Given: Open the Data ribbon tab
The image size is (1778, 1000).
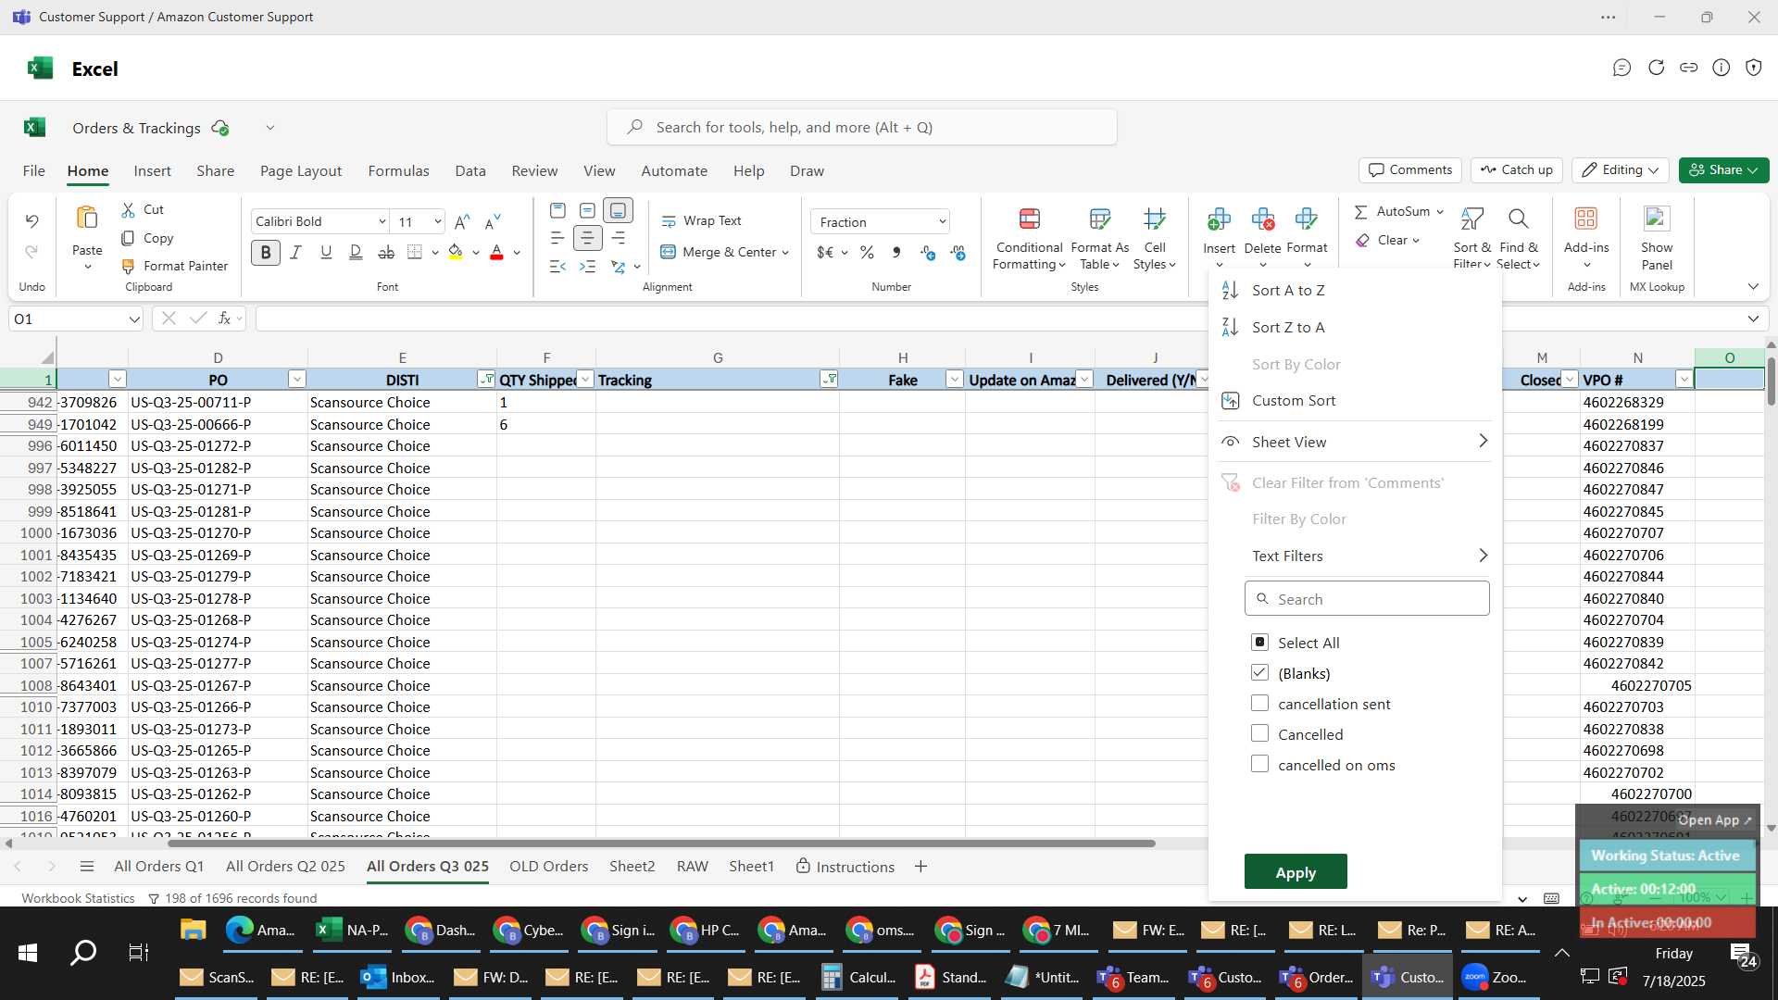Looking at the screenshot, I should (470, 171).
